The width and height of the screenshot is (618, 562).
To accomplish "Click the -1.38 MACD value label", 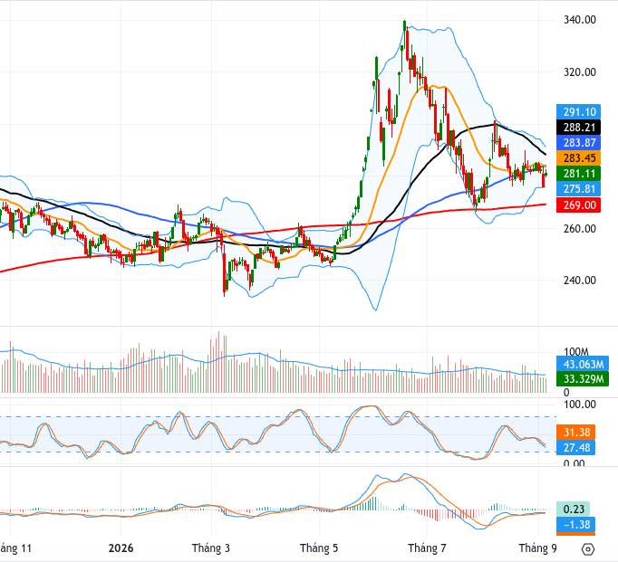I will [x=575, y=525].
